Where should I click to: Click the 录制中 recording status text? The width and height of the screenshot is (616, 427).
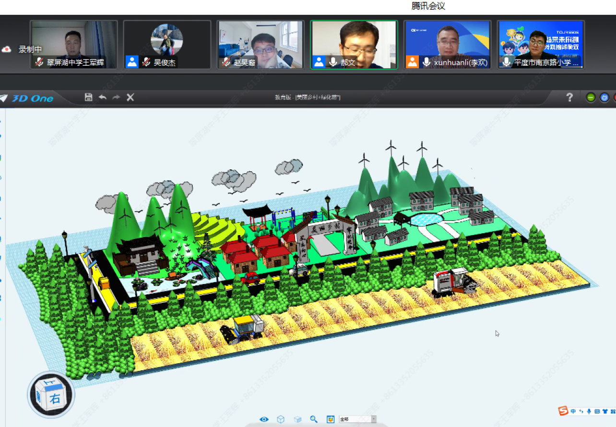[x=30, y=49]
